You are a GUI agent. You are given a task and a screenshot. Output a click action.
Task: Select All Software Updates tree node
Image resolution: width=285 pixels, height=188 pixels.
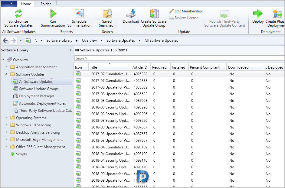click(x=42, y=81)
